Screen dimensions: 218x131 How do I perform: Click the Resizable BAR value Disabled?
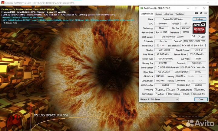click(198, 85)
